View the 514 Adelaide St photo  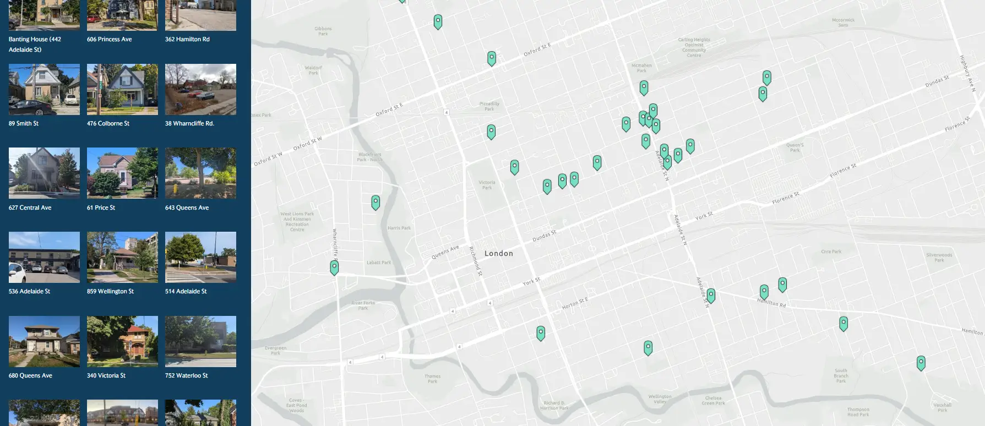200,257
